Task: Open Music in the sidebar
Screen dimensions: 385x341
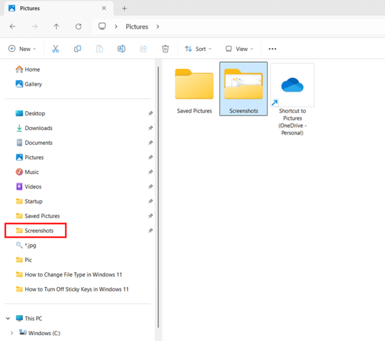Action: click(x=27, y=172)
